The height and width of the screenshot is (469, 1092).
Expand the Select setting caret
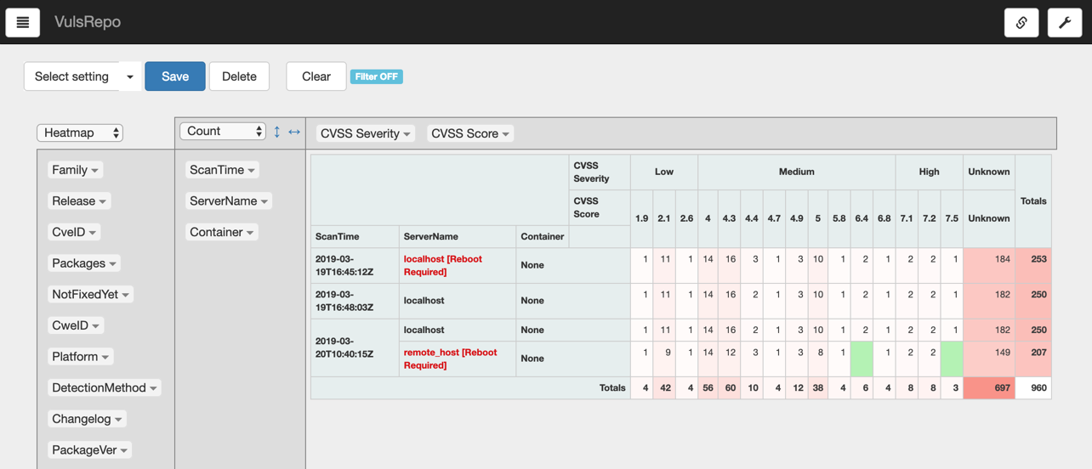[x=130, y=76]
